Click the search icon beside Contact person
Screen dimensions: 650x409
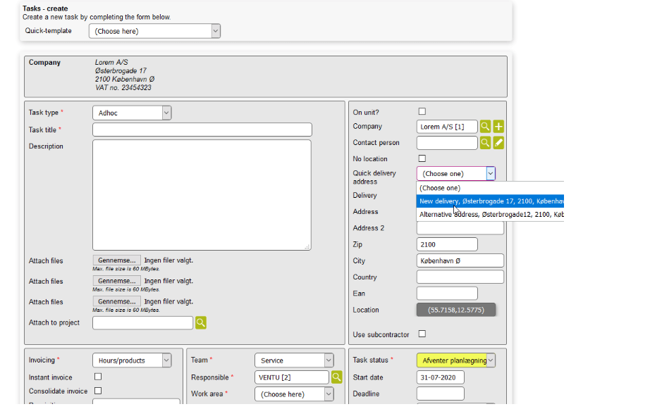485,143
